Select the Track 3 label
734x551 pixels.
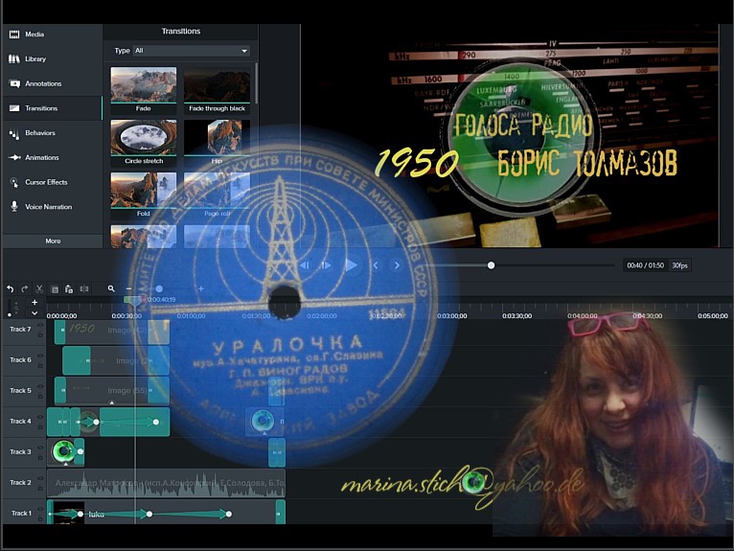(20, 452)
